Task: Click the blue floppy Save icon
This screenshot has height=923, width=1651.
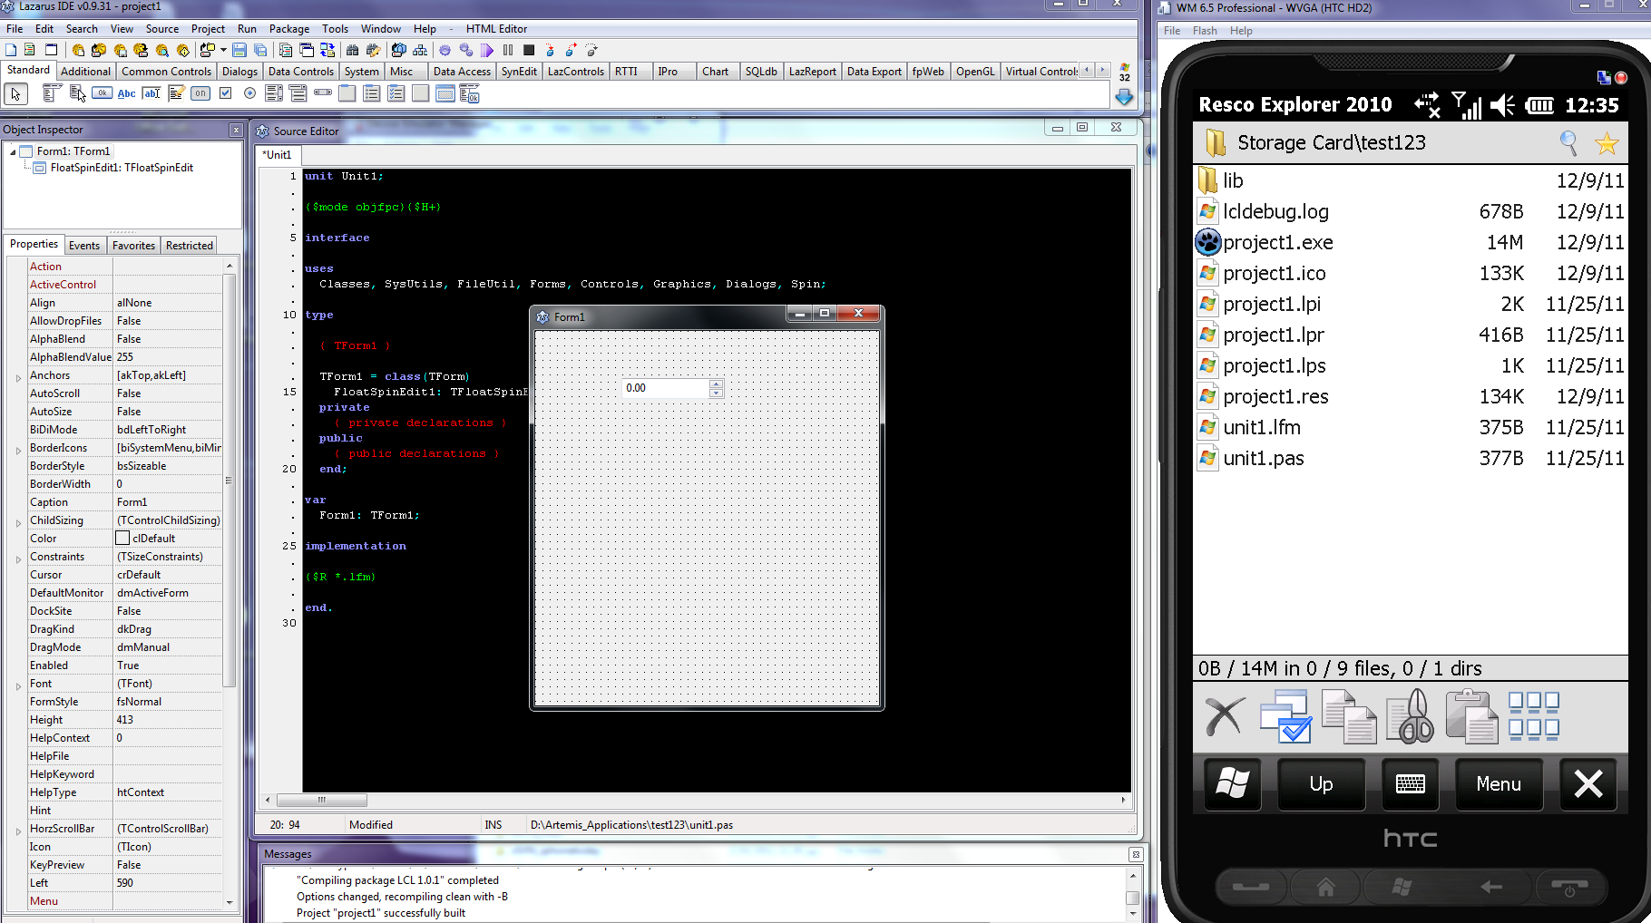Action: (x=239, y=50)
